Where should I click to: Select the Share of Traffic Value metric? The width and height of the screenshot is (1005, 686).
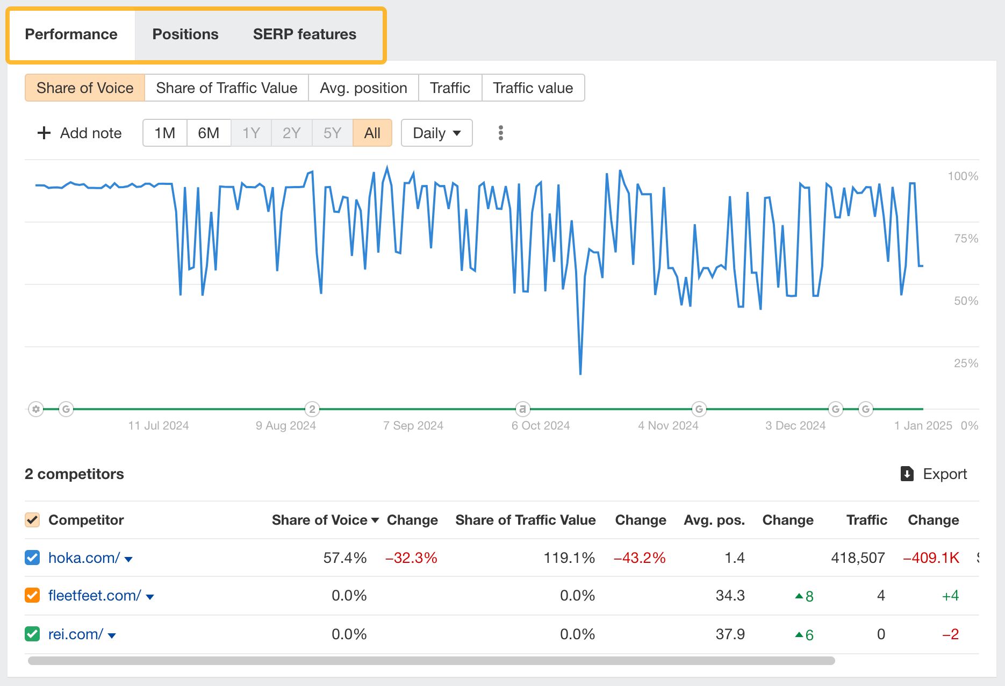(x=226, y=88)
